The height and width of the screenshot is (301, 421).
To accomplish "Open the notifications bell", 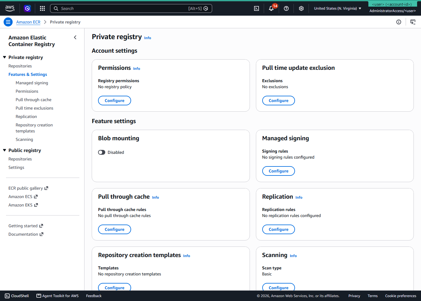I will point(271,8).
